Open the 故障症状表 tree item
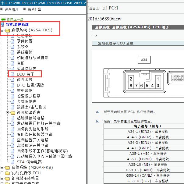This screenshot has width=184, height=184. pyautogui.click(x=27, y=69)
